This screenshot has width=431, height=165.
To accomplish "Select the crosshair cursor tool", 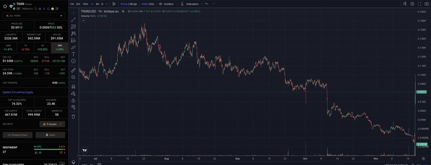I will coord(73,13).
